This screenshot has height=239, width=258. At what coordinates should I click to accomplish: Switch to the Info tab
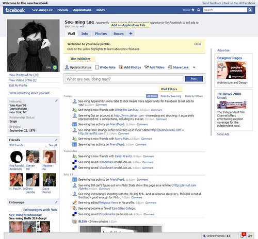coord(85,33)
